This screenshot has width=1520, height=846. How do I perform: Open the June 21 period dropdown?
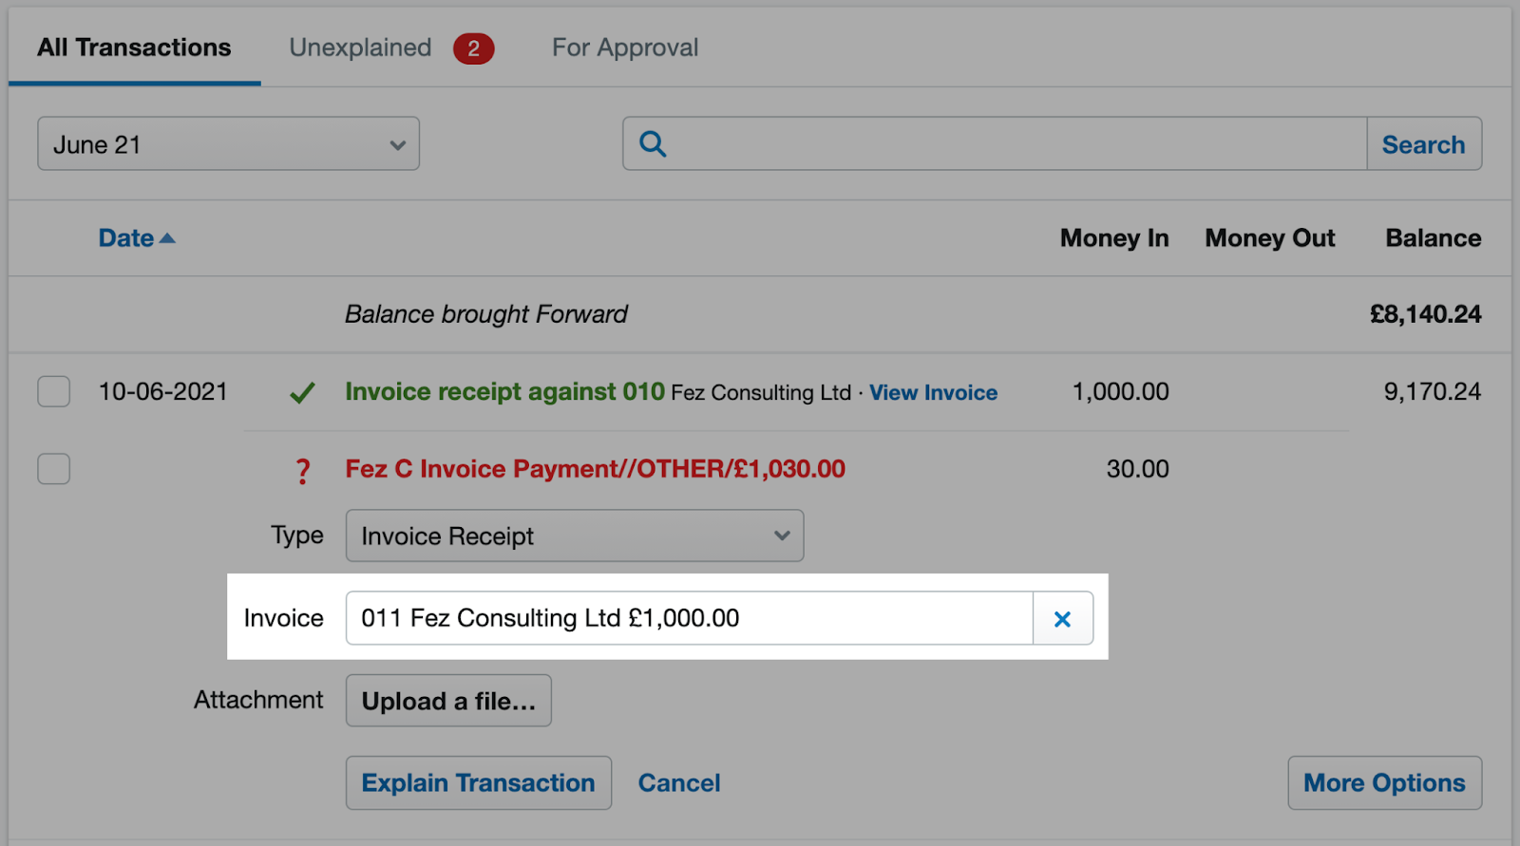coord(228,143)
